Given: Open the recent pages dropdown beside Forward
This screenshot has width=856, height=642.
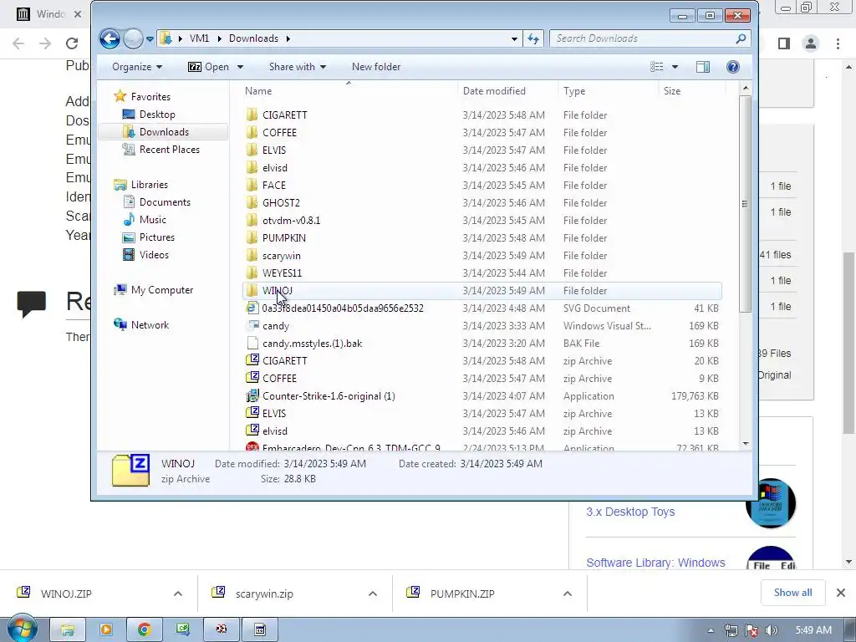Looking at the screenshot, I should tap(150, 38).
